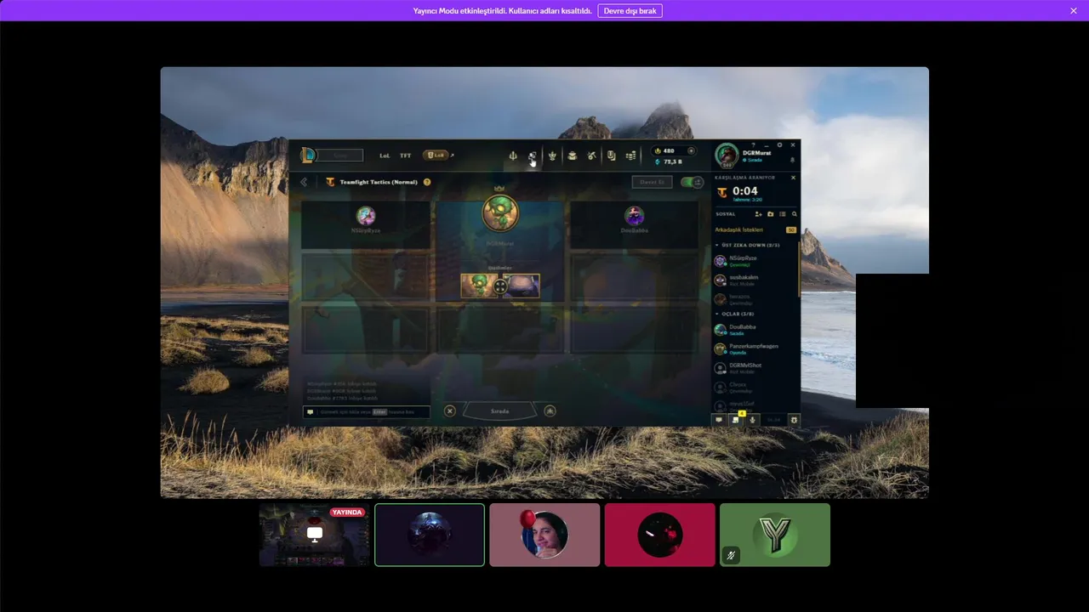
Task: Click the search magnifier in the Sosyal header
Action: click(795, 214)
